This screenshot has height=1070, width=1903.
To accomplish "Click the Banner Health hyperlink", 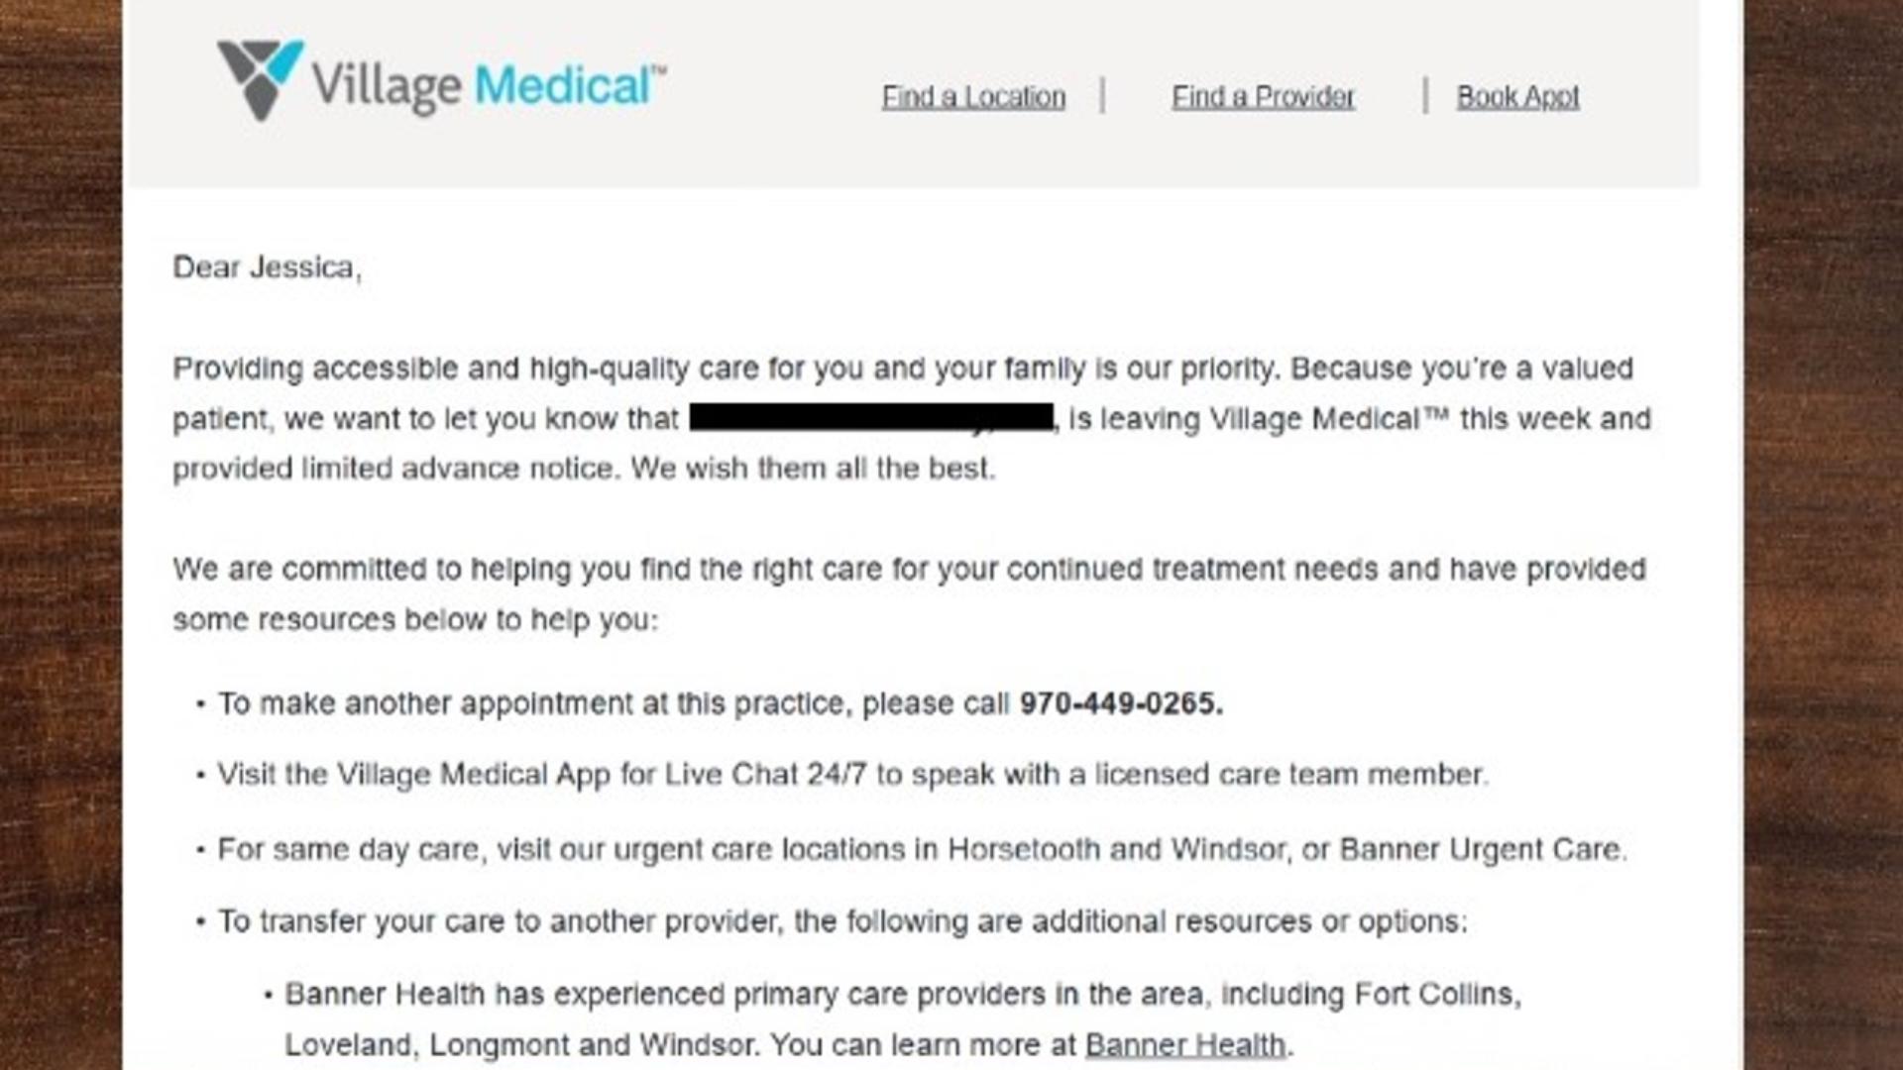I will [1185, 1044].
